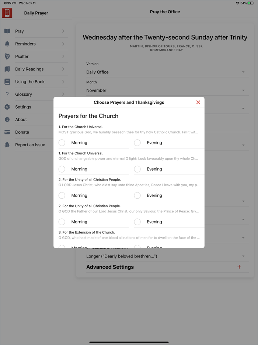Open the Using the Book menu item
This screenshot has height=345, width=258.
point(36,82)
